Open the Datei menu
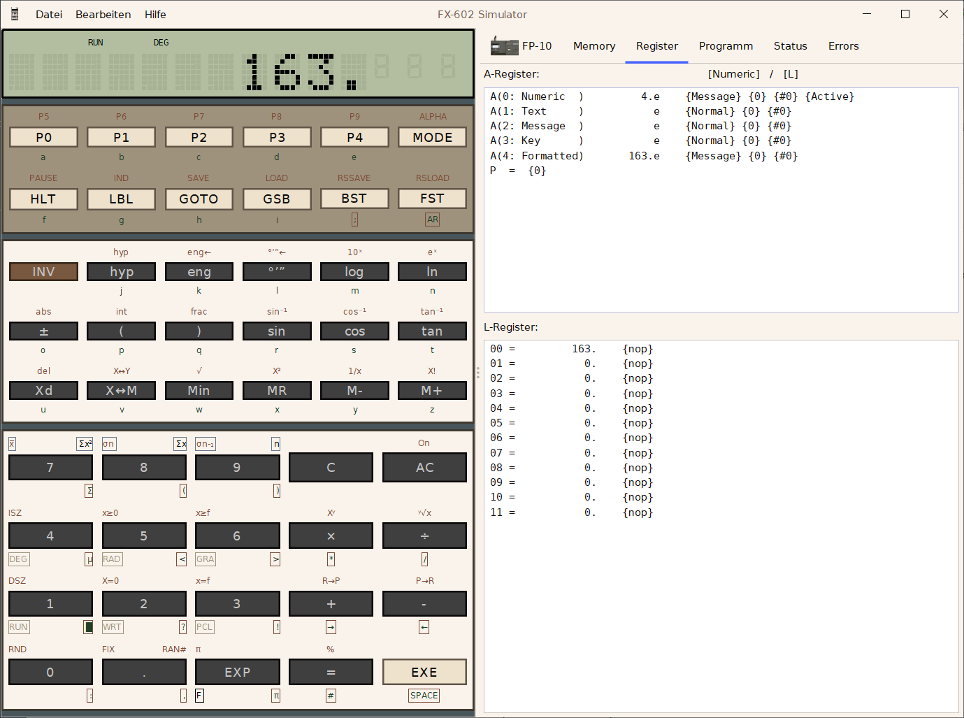Image resolution: width=964 pixels, height=718 pixels. pyautogui.click(x=49, y=14)
